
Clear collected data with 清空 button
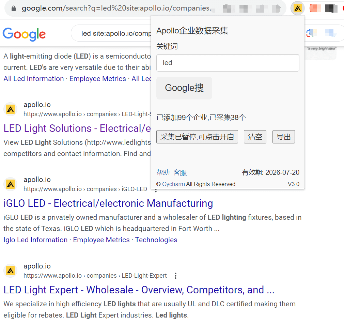[x=255, y=137]
